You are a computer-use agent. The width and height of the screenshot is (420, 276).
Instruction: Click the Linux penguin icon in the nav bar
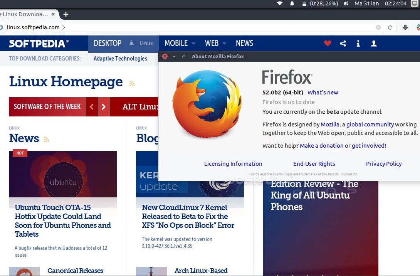click(131, 43)
